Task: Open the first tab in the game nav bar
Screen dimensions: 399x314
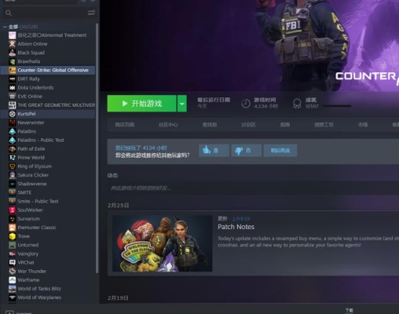Action: pyautogui.click(x=125, y=125)
